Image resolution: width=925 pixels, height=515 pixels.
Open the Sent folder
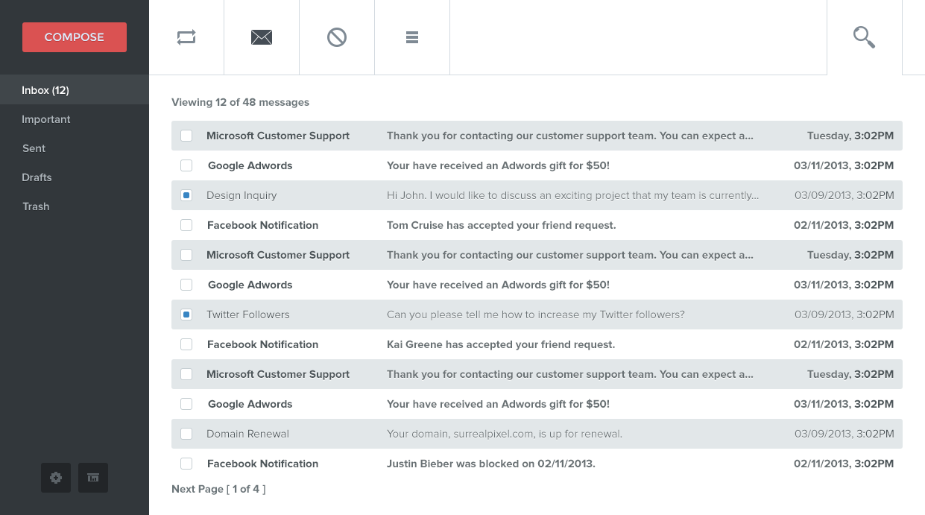click(34, 148)
